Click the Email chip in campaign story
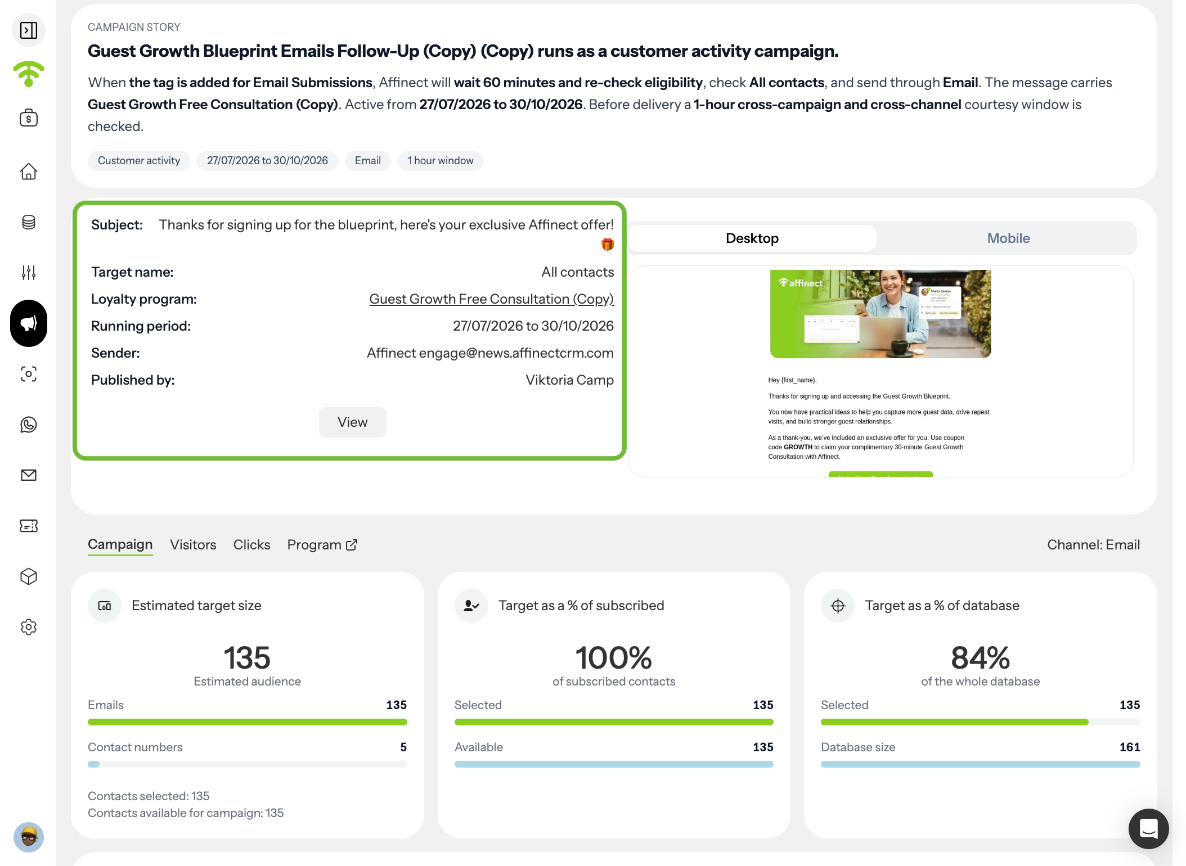 (x=368, y=161)
